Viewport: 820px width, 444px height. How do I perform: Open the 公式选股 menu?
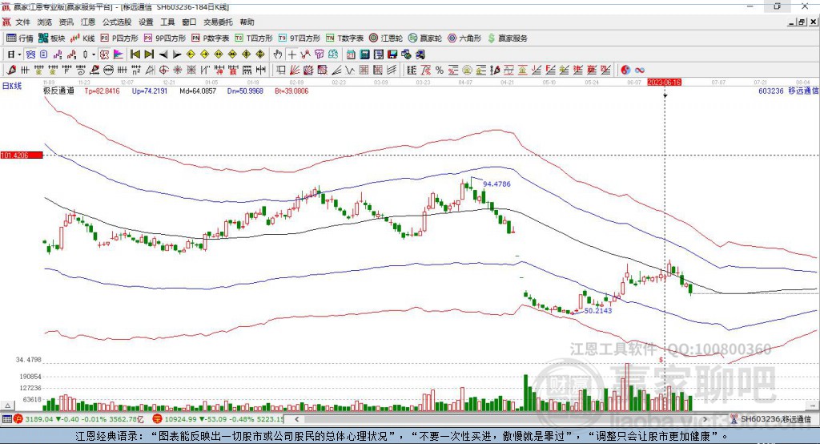(x=115, y=22)
